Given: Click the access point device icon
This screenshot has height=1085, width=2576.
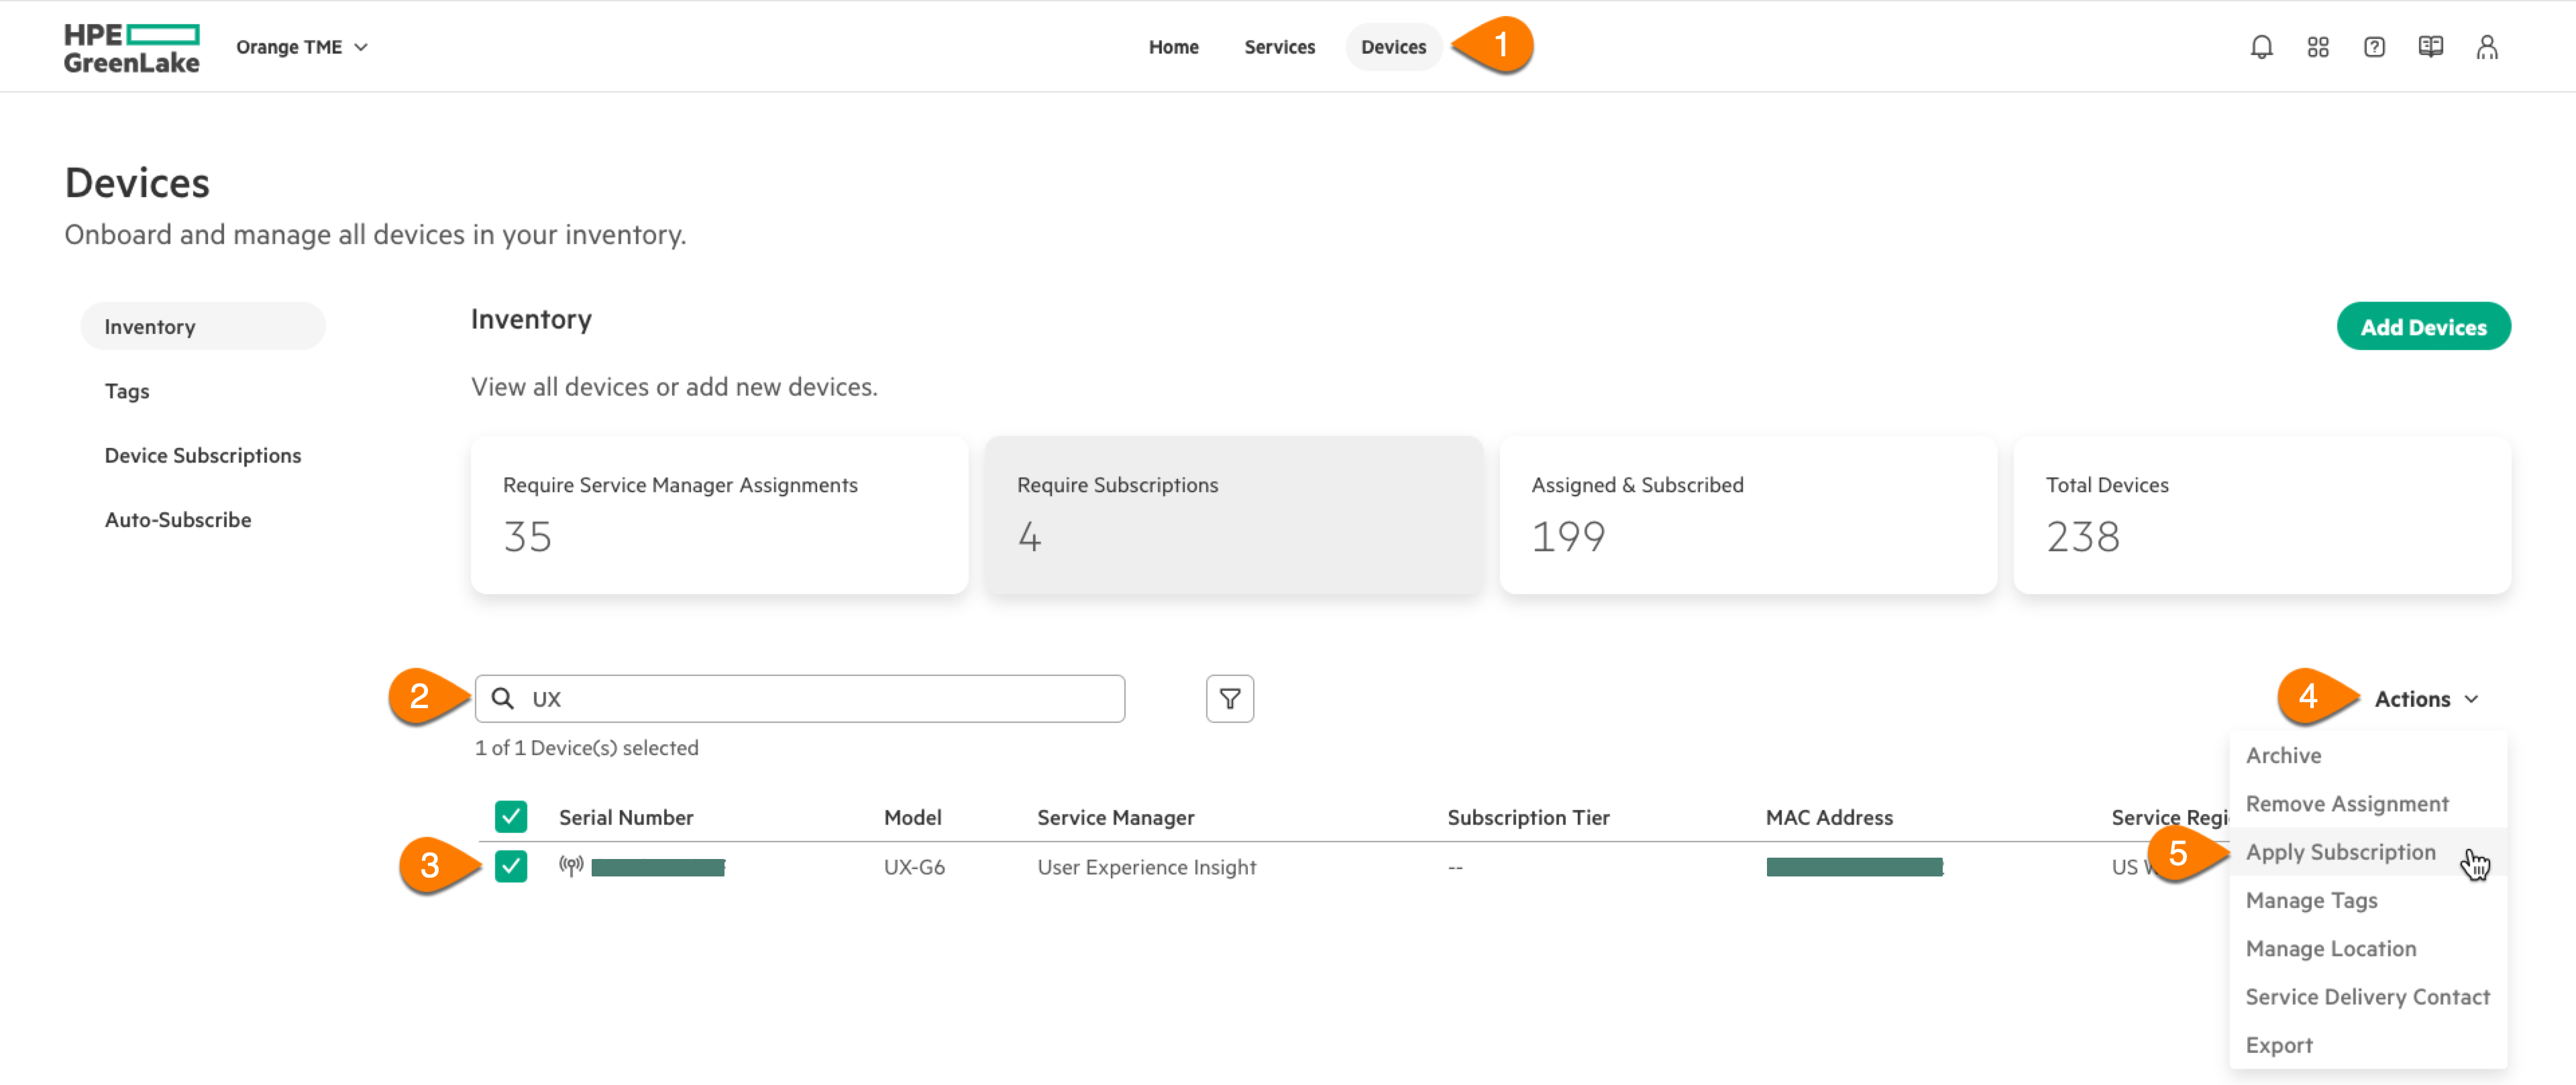Looking at the screenshot, I should click(x=571, y=866).
